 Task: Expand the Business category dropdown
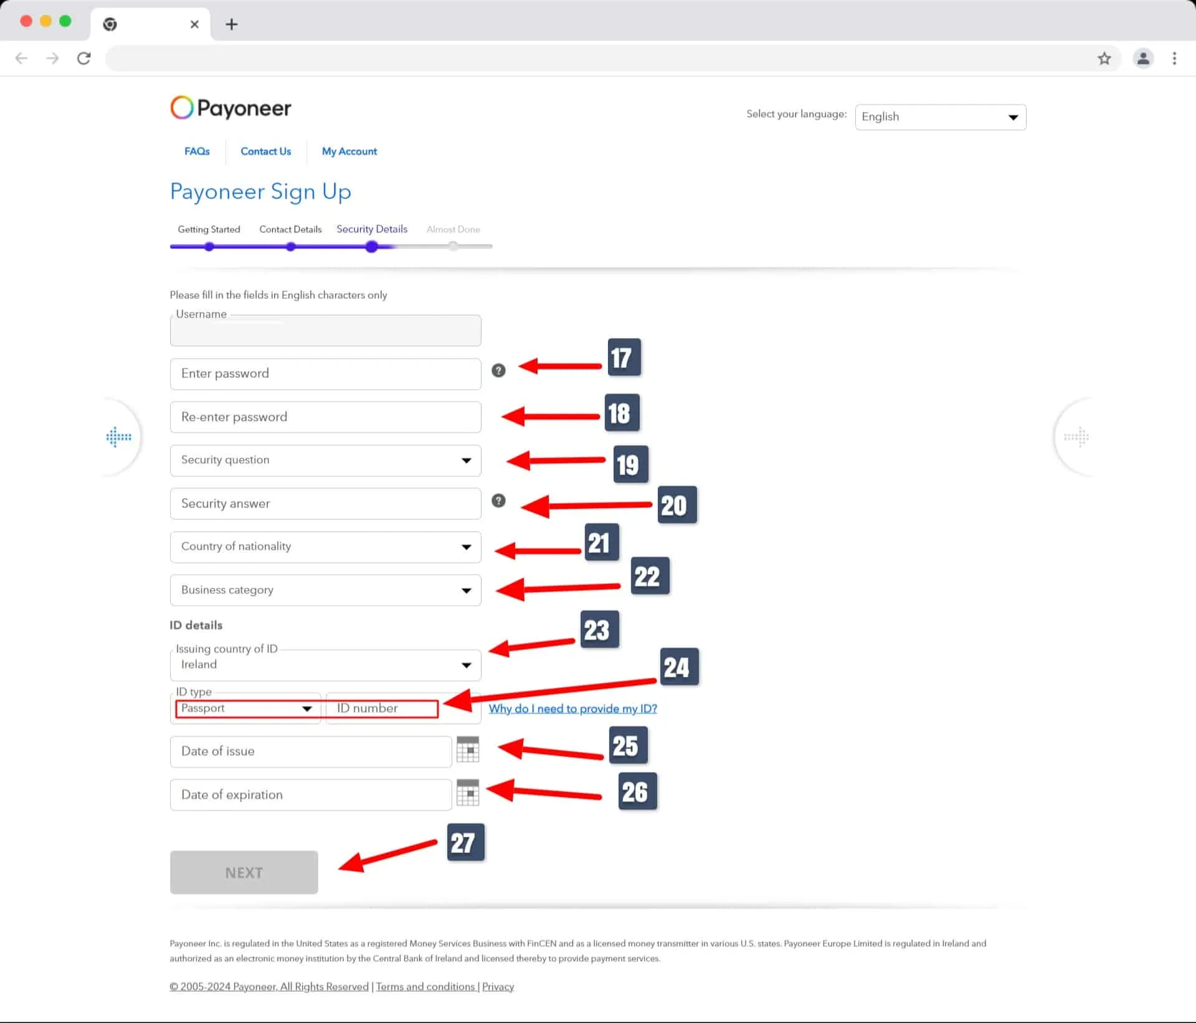[x=325, y=590]
